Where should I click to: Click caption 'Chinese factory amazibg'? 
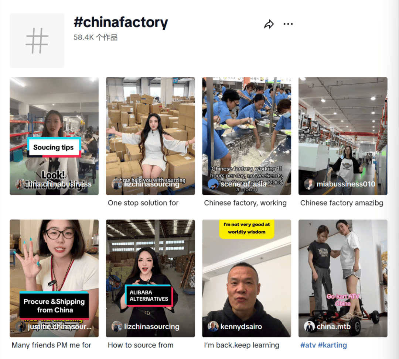[x=341, y=203]
